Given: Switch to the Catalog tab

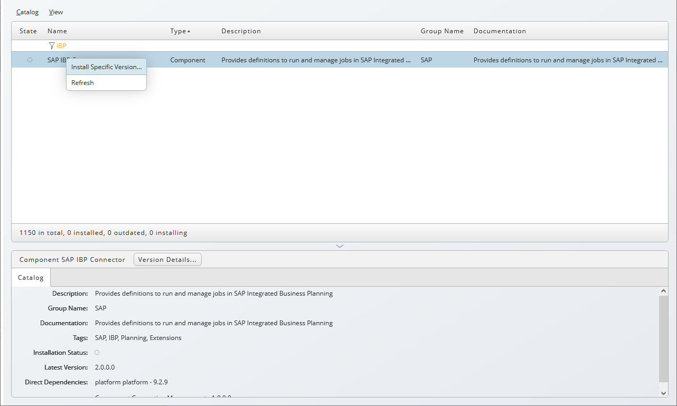Looking at the screenshot, I should point(31,278).
